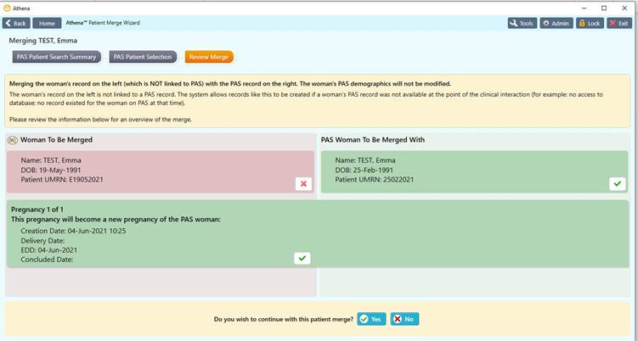This screenshot has width=638, height=341.
Task: Click Athena Patient Merge Wizard title
Action: click(x=103, y=23)
